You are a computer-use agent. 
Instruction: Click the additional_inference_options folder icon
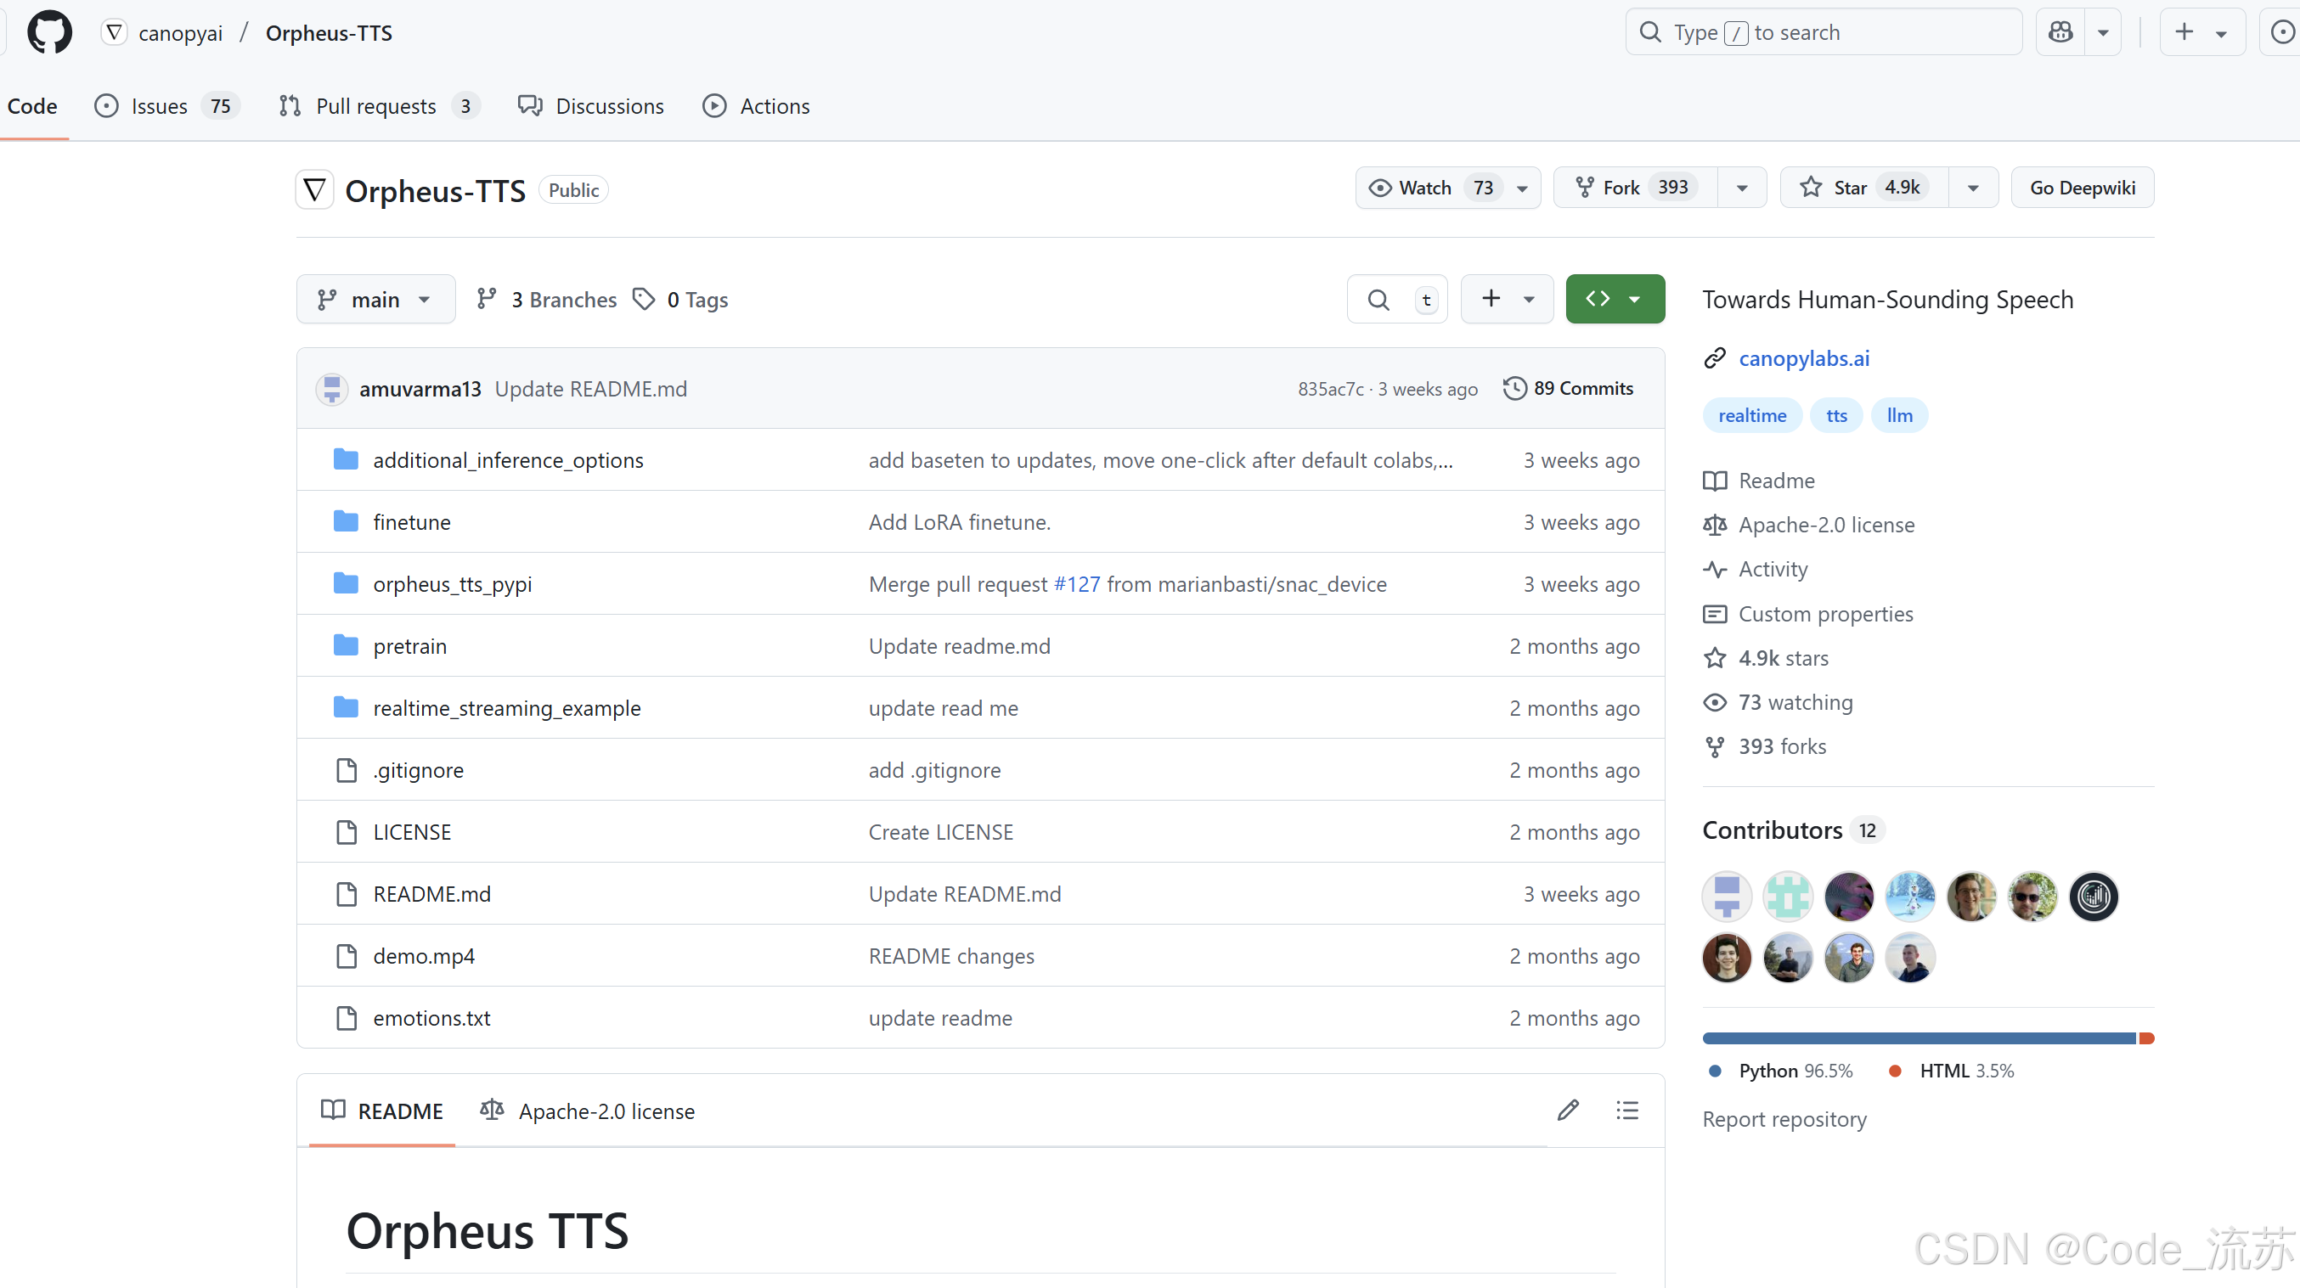pyautogui.click(x=346, y=459)
